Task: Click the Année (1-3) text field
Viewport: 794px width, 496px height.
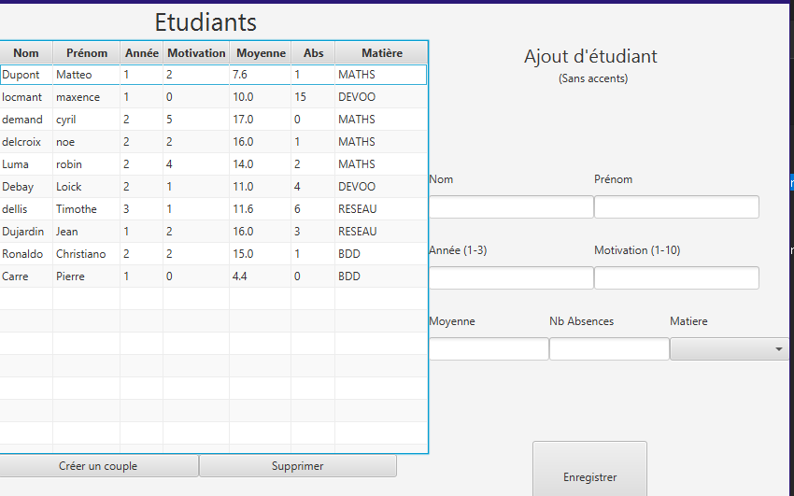Action: (510, 278)
